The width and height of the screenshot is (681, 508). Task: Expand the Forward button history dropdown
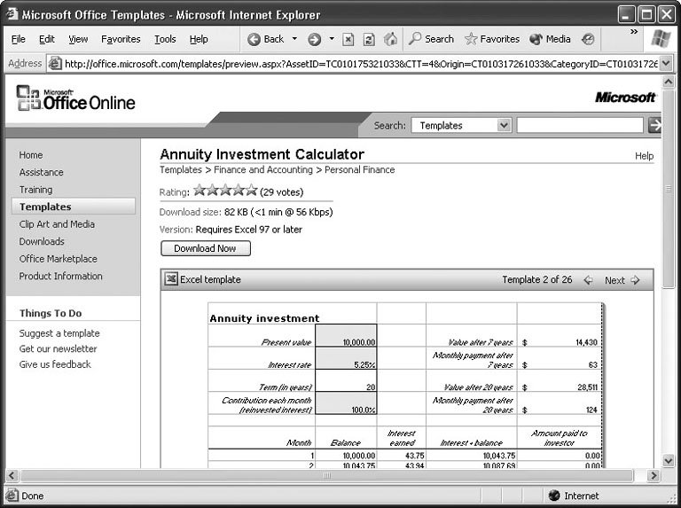[332, 39]
